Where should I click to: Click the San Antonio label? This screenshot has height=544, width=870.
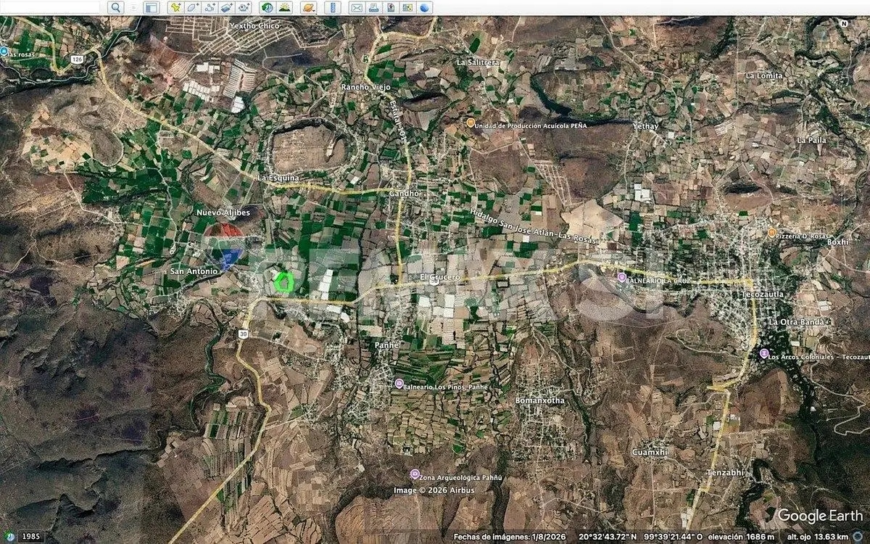[x=193, y=271]
